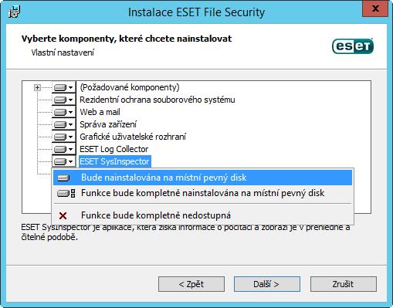The image size is (393, 308).
Task: Continue with the Další button
Action: click(x=267, y=284)
